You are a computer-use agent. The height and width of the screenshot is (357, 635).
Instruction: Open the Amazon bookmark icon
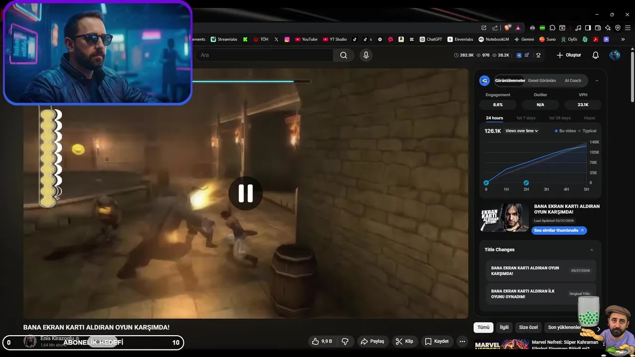coord(401,39)
